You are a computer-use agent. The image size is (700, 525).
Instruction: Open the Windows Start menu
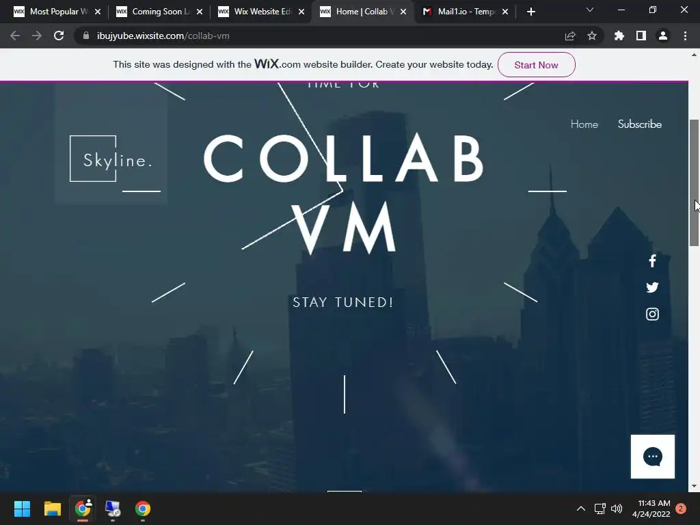(22, 509)
